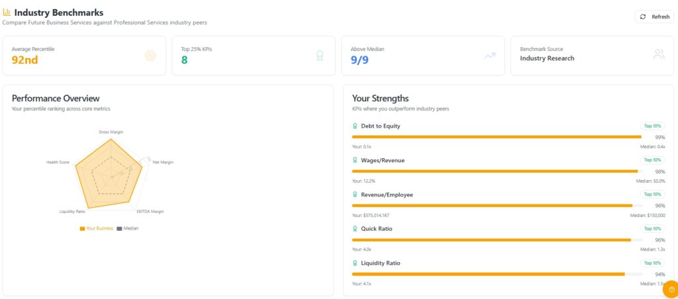678x299 pixels.
Task: Click the trending arrow icon in Above Median card
Action: pyautogui.click(x=489, y=56)
